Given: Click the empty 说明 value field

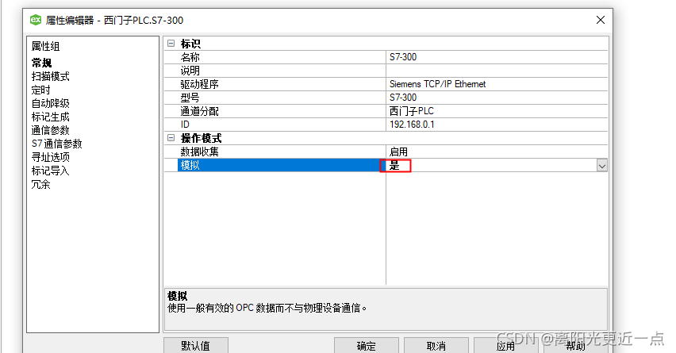Looking at the screenshot, I should [x=497, y=71].
